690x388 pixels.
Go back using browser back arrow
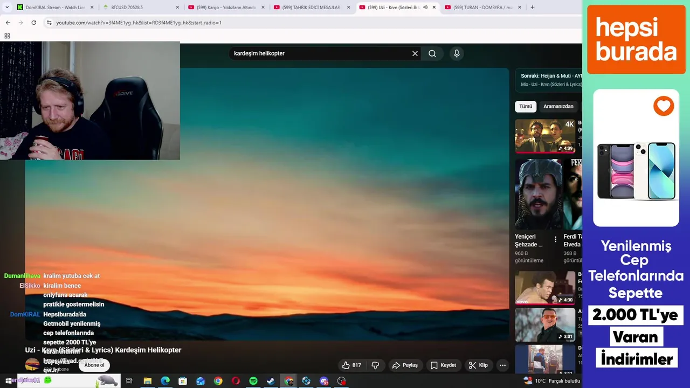[x=8, y=23]
